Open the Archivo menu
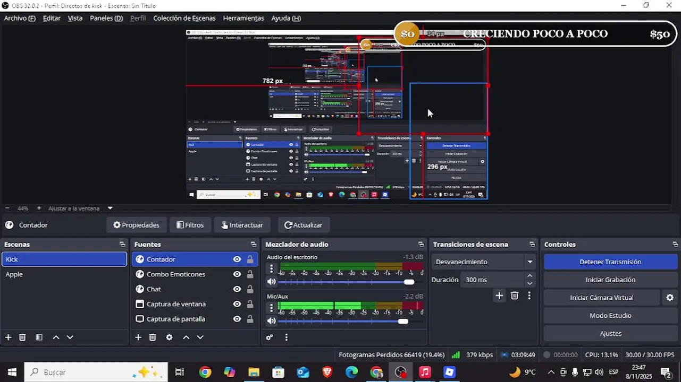Viewport: 681px width, 382px height. coord(20,18)
